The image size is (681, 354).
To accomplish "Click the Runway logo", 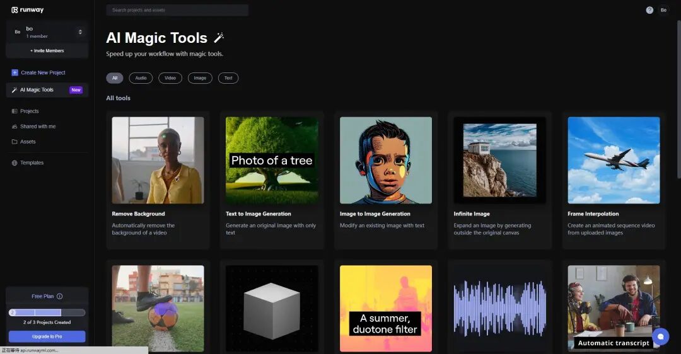I will (27, 10).
